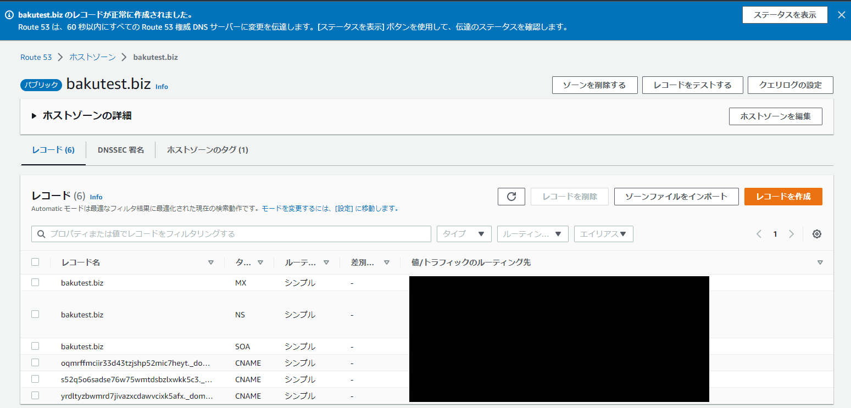Click レコードをテストする button
The image size is (851, 408).
[x=693, y=85]
